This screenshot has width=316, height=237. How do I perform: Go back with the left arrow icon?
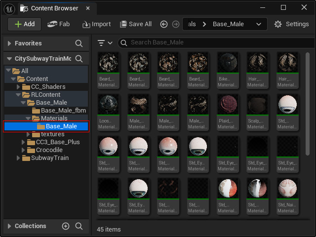(x=164, y=24)
